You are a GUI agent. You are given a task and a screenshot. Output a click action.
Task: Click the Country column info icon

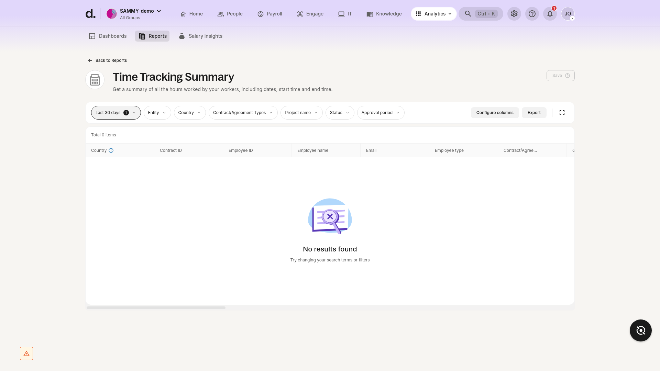click(111, 150)
